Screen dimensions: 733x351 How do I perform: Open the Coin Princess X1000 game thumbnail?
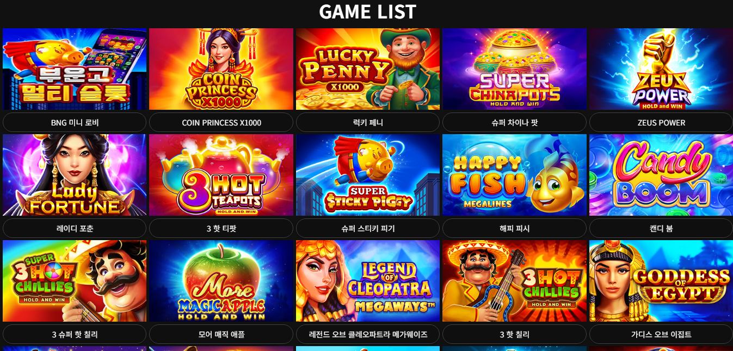tap(221, 69)
